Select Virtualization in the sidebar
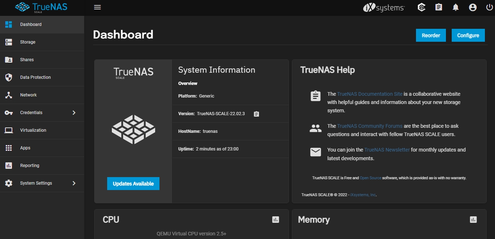Viewport: 495px width, 239px height. (33, 130)
